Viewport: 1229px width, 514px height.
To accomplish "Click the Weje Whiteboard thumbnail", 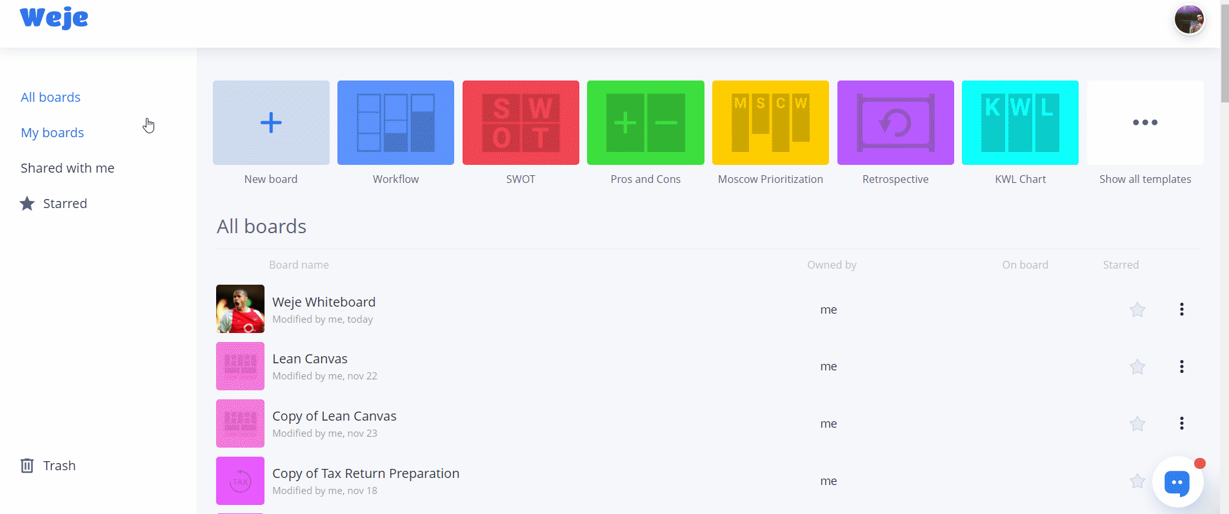I will [x=240, y=309].
